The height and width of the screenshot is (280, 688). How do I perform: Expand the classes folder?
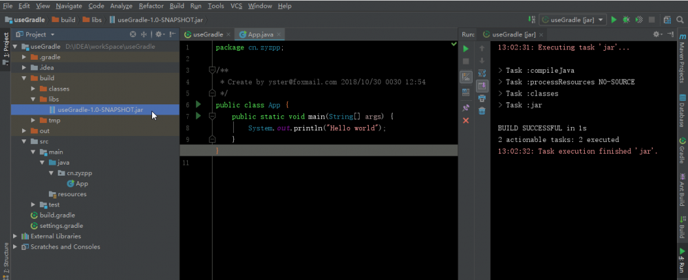tap(33, 89)
